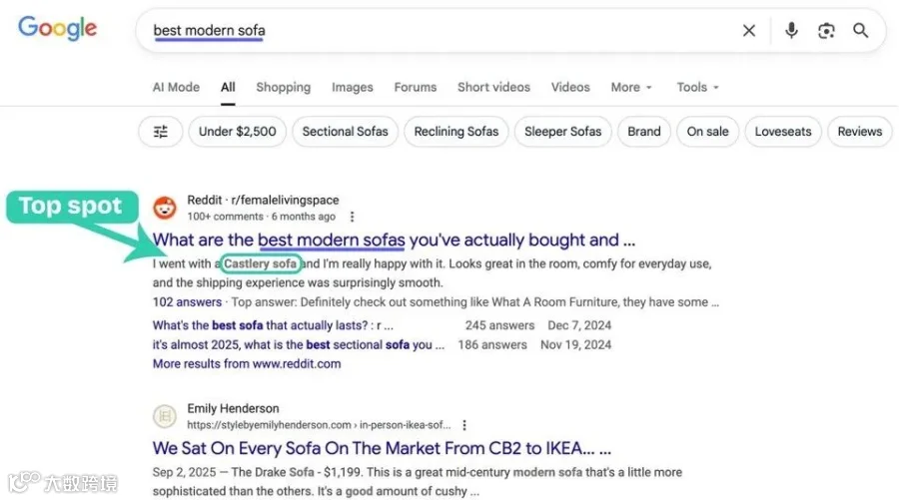Click the Reddit favicon icon

coord(165,208)
